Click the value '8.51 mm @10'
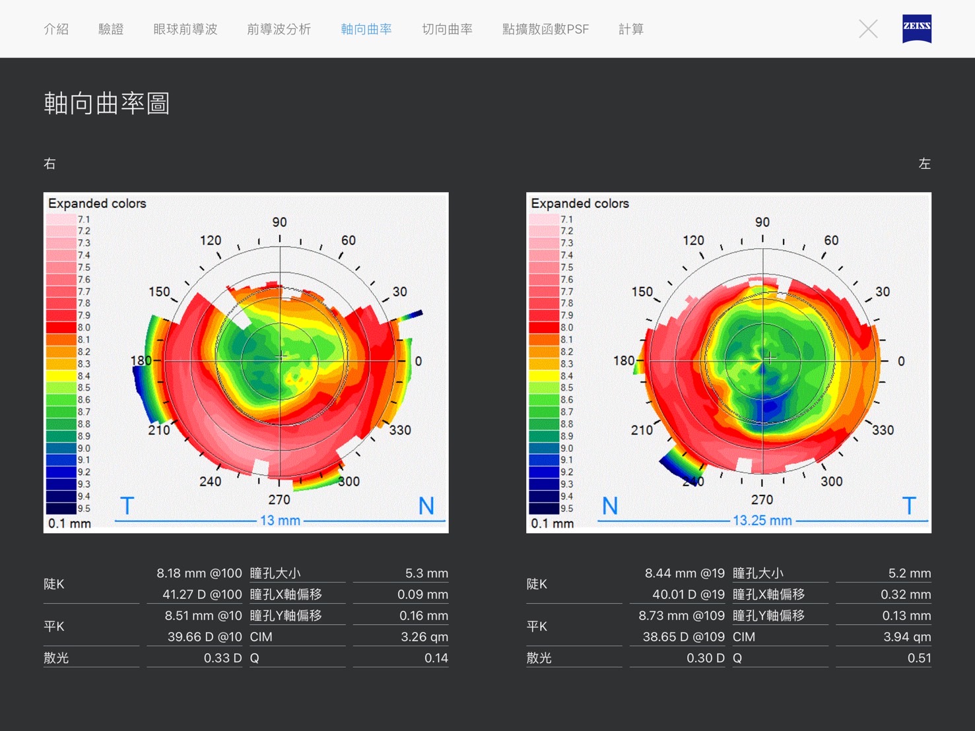The width and height of the screenshot is (975, 731). tap(203, 616)
